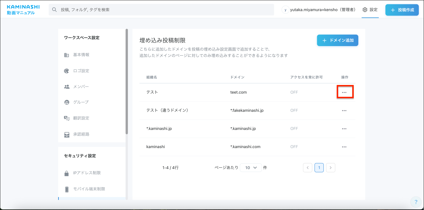The width and height of the screenshot is (424, 210).
Task: Click the ドメイン追加 button
Action: pyautogui.click(x=338, y=40)
